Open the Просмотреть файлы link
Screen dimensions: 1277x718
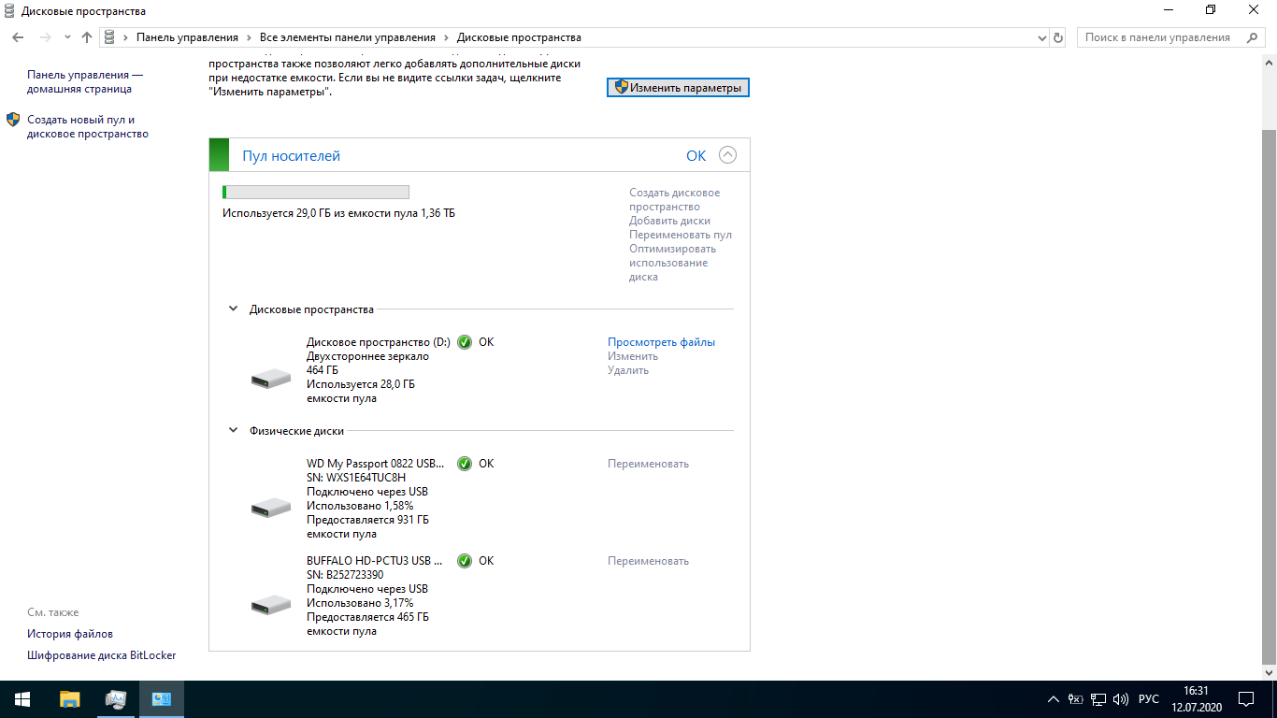(661, 342)
